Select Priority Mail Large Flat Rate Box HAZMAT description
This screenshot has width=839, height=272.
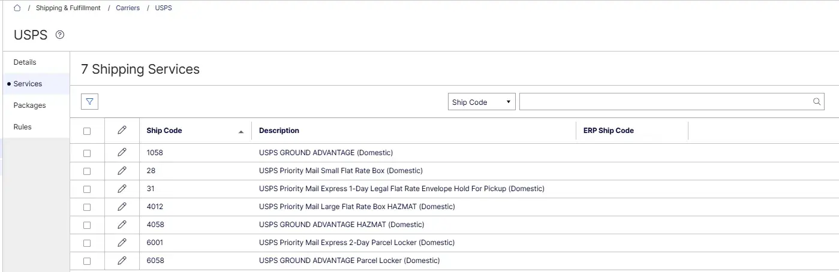point(357,207)
